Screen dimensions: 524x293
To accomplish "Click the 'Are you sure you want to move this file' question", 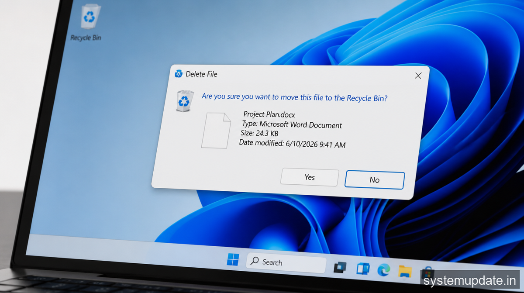I will pos(294,97).
